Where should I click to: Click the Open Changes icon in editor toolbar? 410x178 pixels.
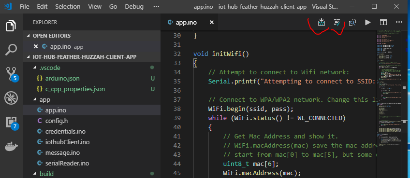click(352, 23)
